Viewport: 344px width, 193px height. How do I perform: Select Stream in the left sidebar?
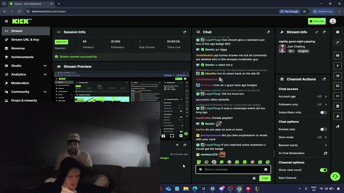pyautogui.click(x=26, y=31)
